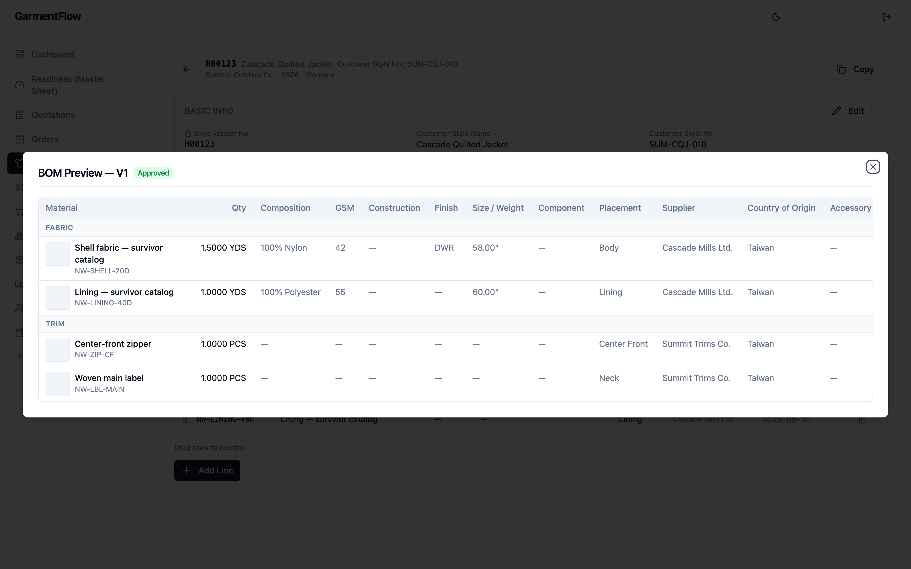Image resolution: width=911 pixels, height=569 pixels.
Task: Click the GSM value 55
Action: point(340,292)
